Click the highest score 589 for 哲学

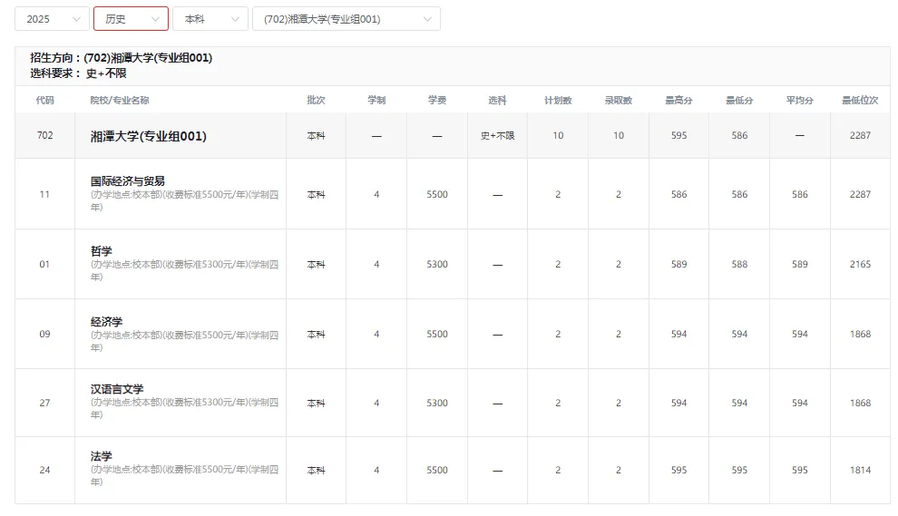point(678,265)
